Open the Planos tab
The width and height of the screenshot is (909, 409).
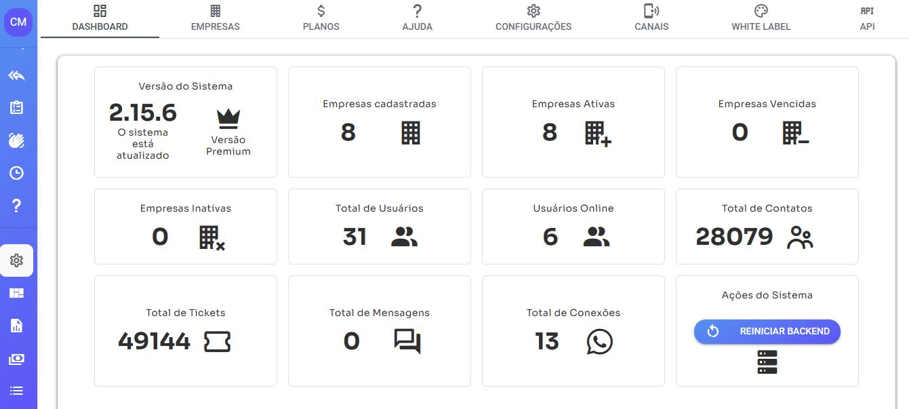click(321, 18)
